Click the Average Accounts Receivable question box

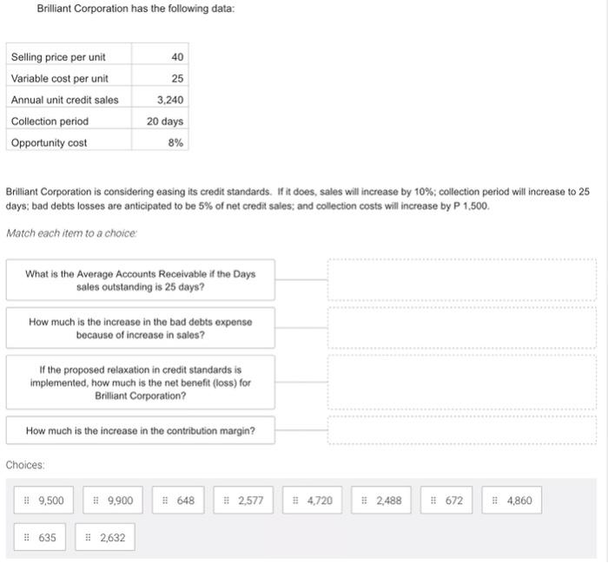[x=141, y=280]
